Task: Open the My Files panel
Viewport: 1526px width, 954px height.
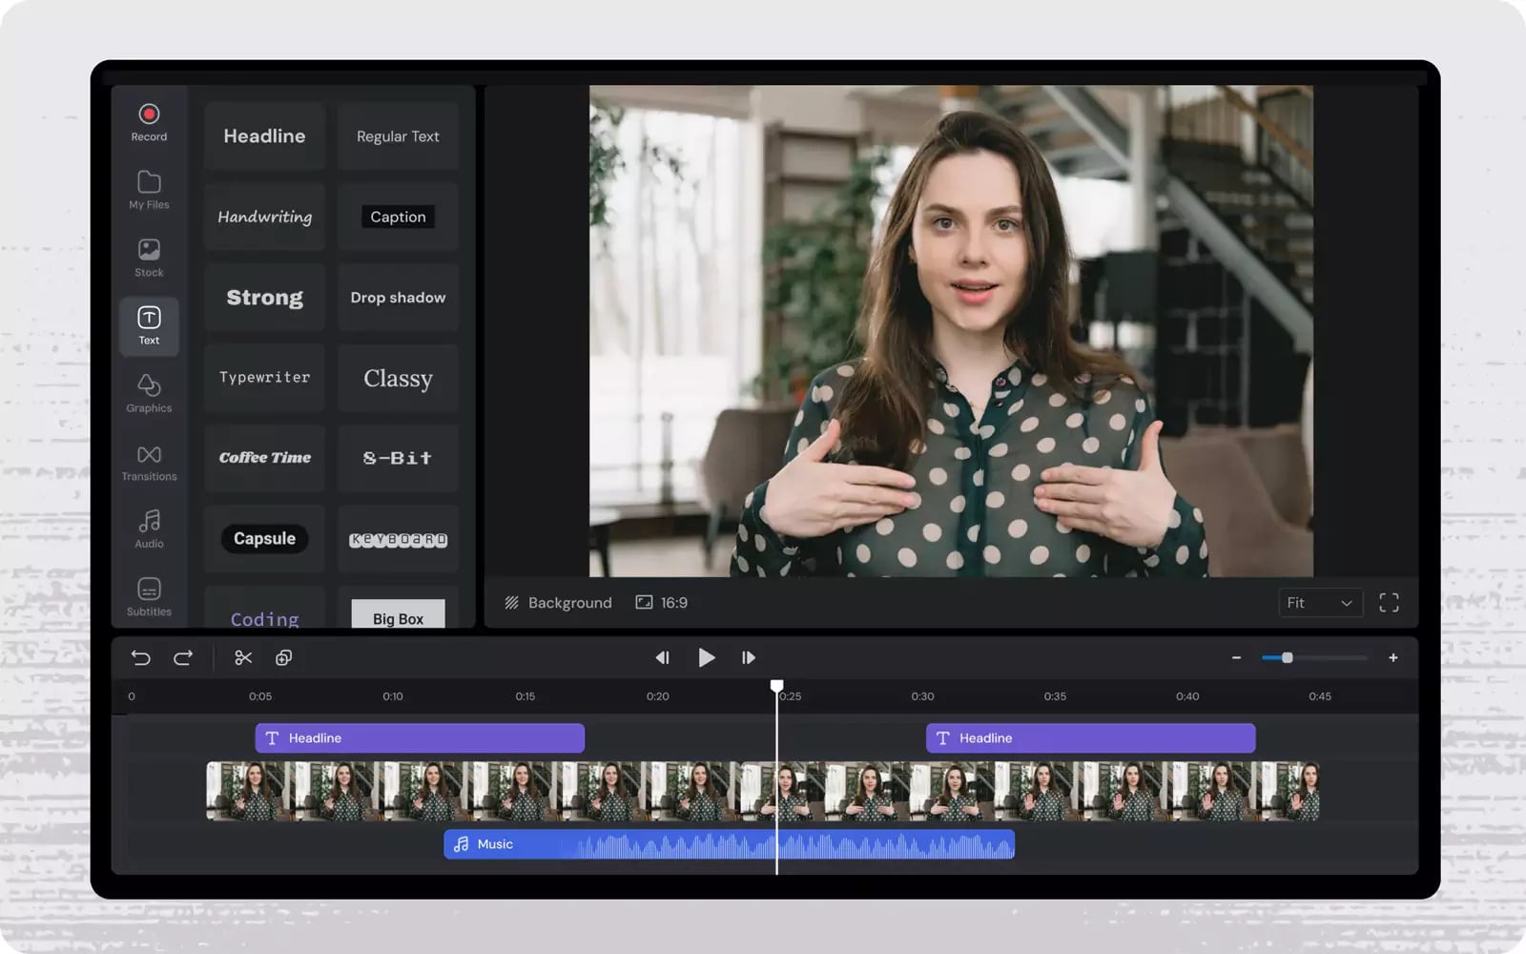Action: [149, 189]
